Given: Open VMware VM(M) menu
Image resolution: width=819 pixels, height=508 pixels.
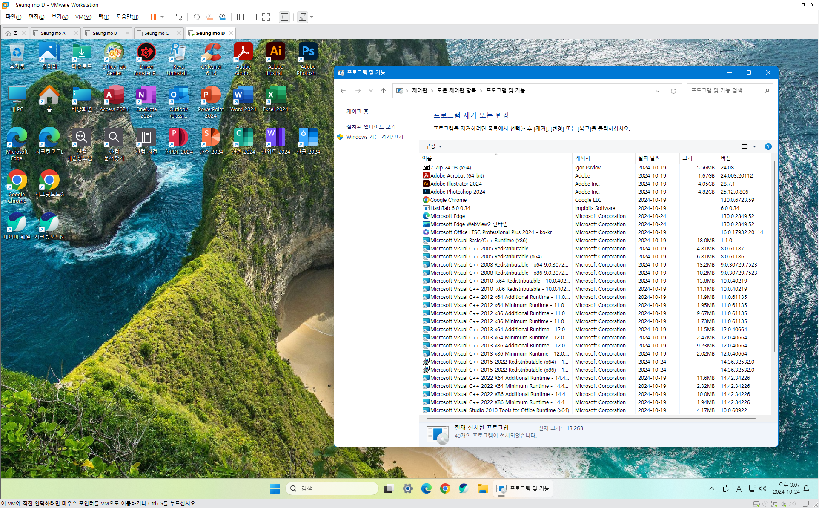Looking at the screenshot, I should 83,17.
